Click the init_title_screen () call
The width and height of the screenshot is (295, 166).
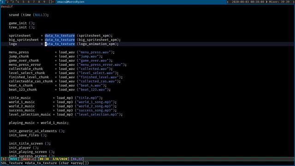[29, 143]
